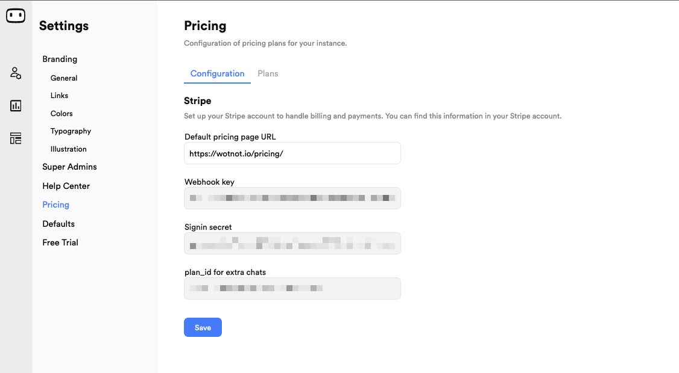The width and height of the screenshot is (679, 373).
Task: Select Colors in the settings menu
Action: 62,114
